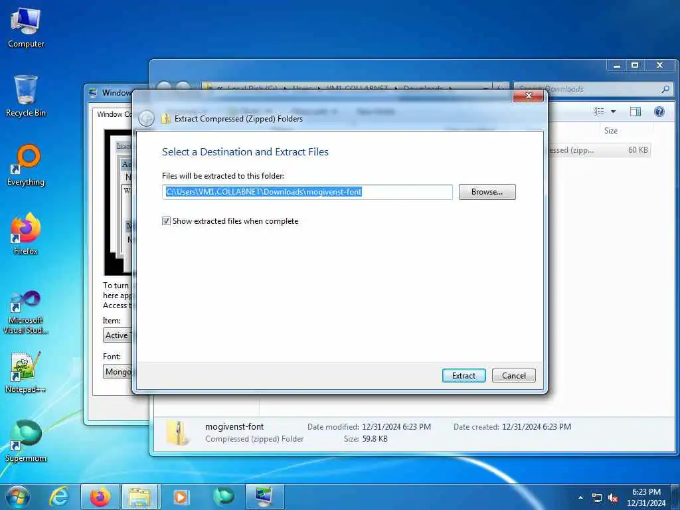The width and height of the screenshot is (680, 510).
Task: Switch to Firefox in the taskbar
Action: pos(100,497)
